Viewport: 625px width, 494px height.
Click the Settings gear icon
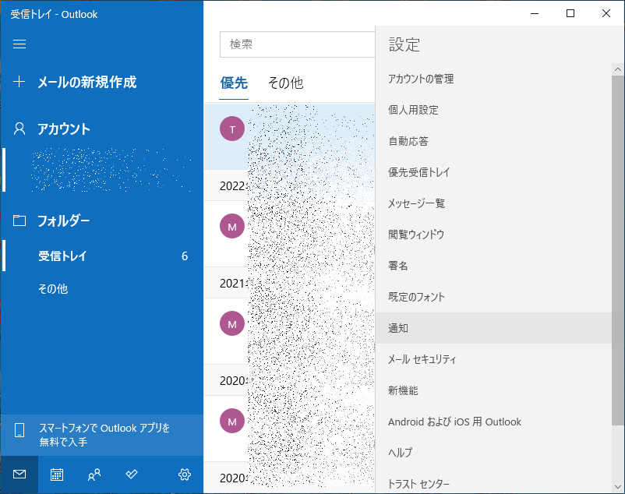(185, 474)
